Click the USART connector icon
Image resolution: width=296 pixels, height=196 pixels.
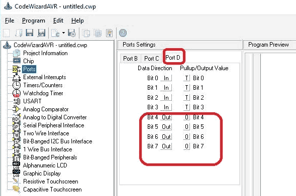click(17, 101)
